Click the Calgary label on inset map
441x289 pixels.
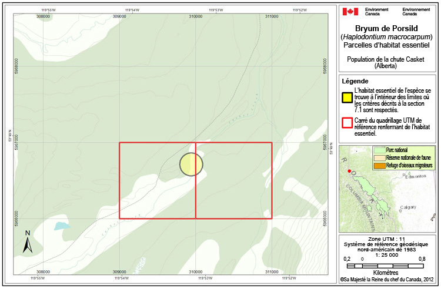pyautogui.click(x=408, y=207)
